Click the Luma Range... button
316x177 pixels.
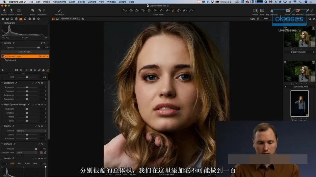coord(25,52)
